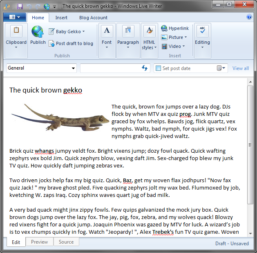Open the Help question mark icon
This screenshot has height=253, width=257.
[249, 17]
